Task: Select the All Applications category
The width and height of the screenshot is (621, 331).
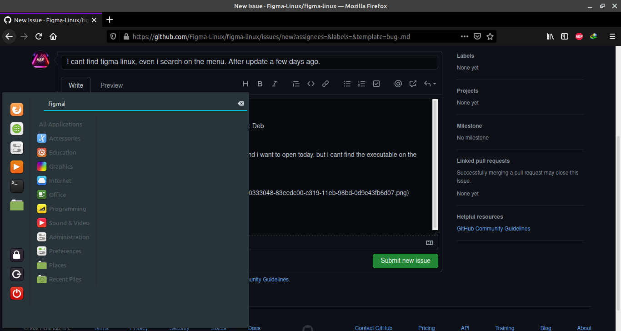Action: [x=61, y=124]
